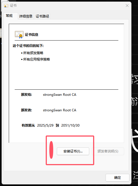The image size is (138, 186).
Task: Click the 这个证书的目的如下 label
Action: [28, 46]
